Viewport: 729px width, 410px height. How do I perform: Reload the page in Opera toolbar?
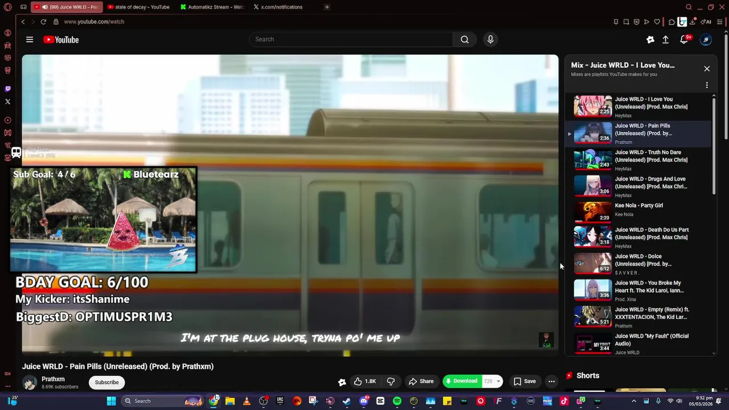coord(43,22)
